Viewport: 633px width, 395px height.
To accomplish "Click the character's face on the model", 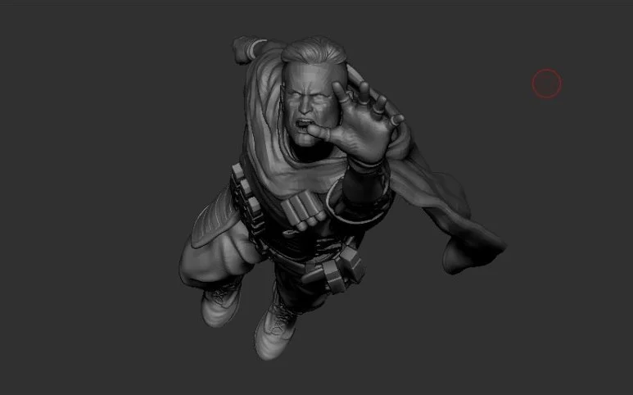I will pyautogui.click(x=309, y=107).
